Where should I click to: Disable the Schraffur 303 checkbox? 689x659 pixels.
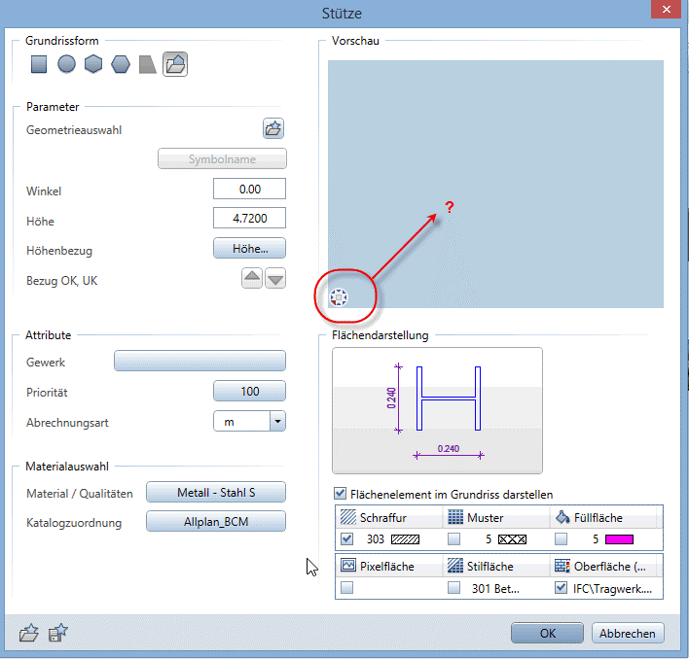coord(348,538)
